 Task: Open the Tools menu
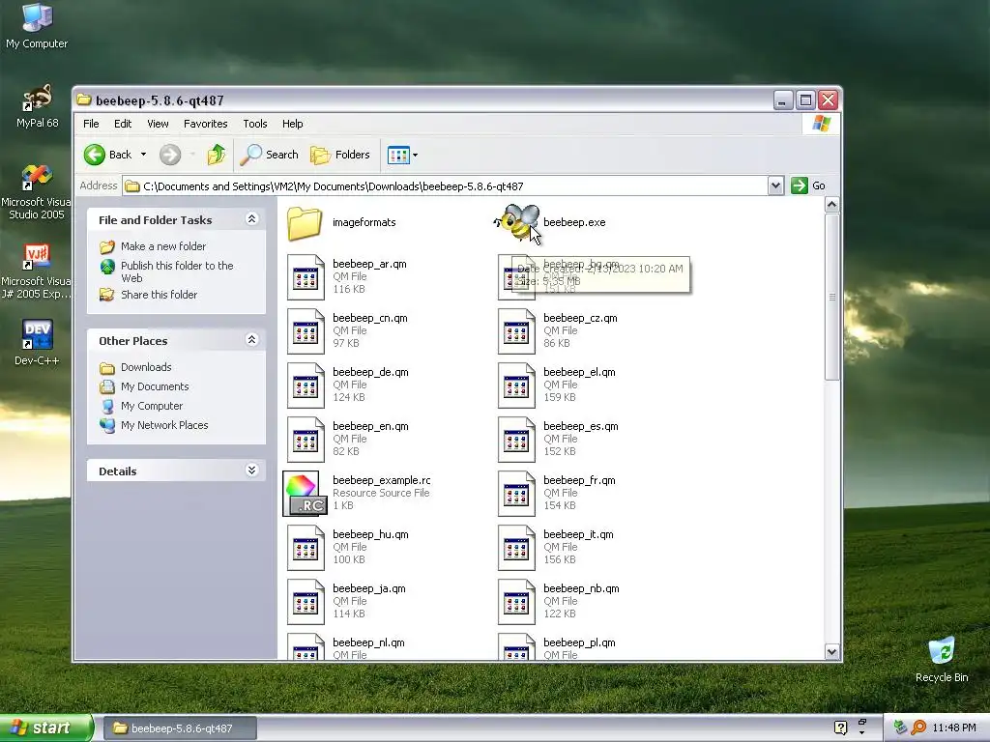coord(255,124)
